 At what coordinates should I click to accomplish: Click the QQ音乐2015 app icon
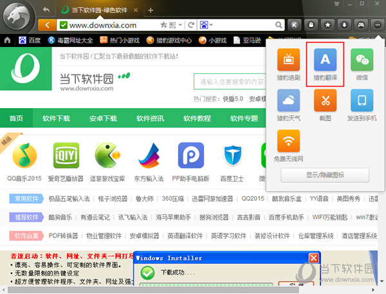[x=25, y=155]
